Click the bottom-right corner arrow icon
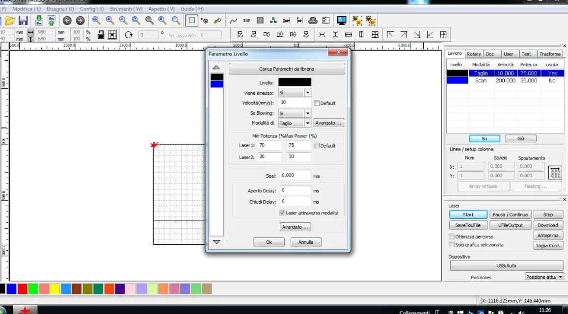 417,34
